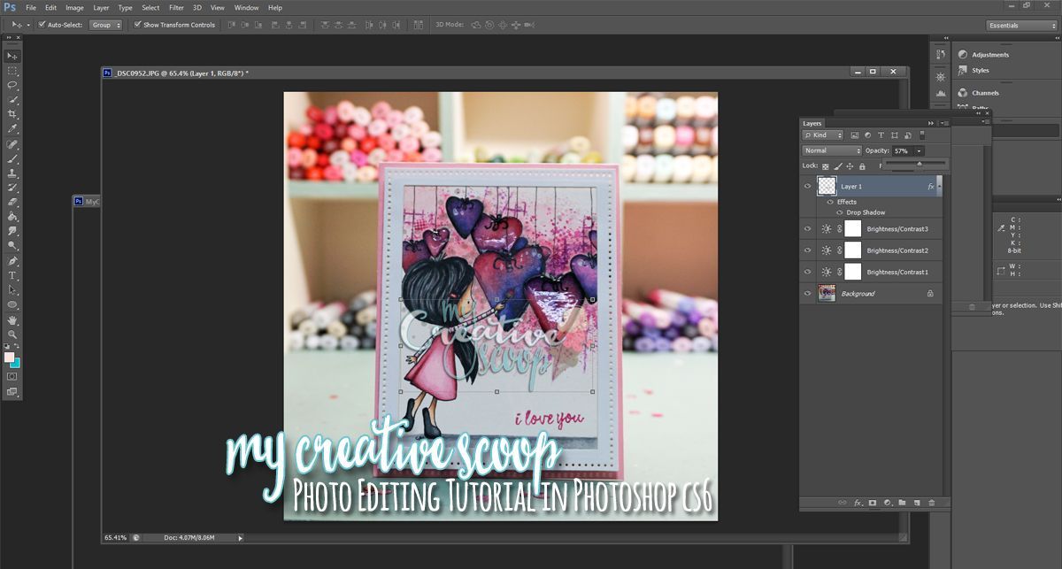Choose the Pen tool
Image resolution: width=1062 pixels, height=569 pixels.
pos(12,261)
